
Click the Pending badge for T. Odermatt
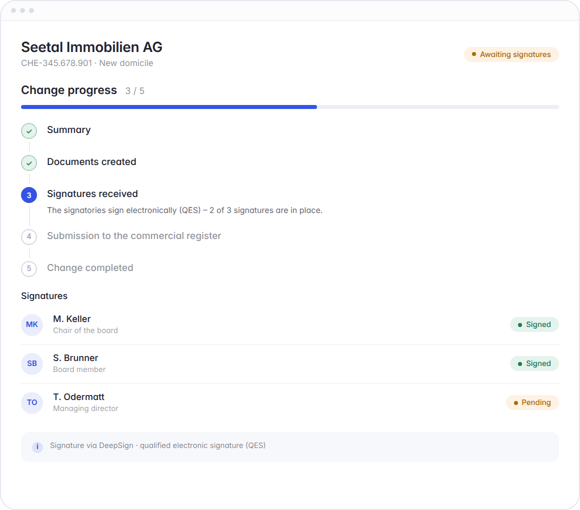[532, 402]
